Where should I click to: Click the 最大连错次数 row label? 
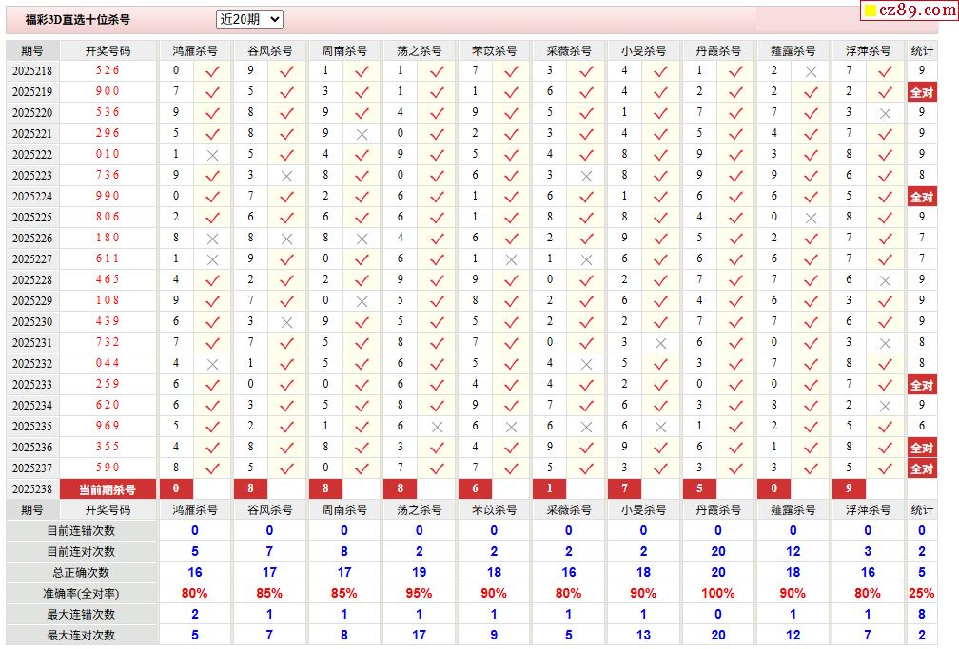pos(82,615)
